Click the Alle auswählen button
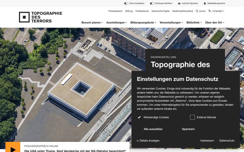The width and height of the screenshot is (244, 152). (x=153, y=129)
